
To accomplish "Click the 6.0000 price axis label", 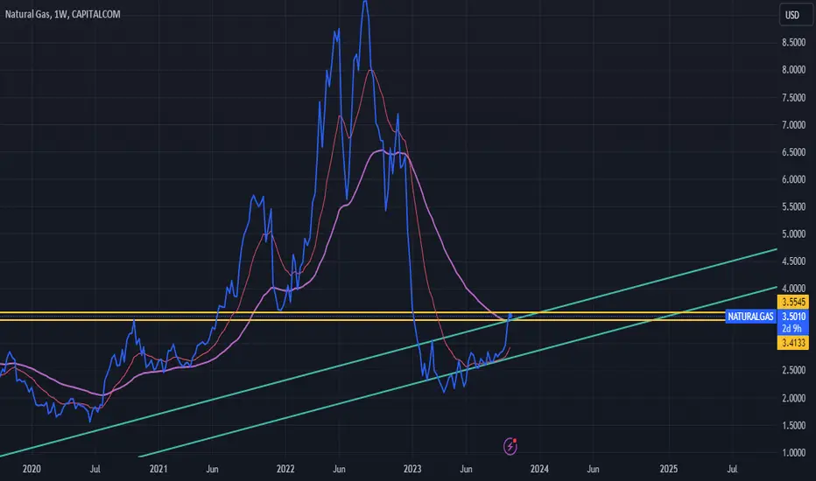I will point(793,179).
